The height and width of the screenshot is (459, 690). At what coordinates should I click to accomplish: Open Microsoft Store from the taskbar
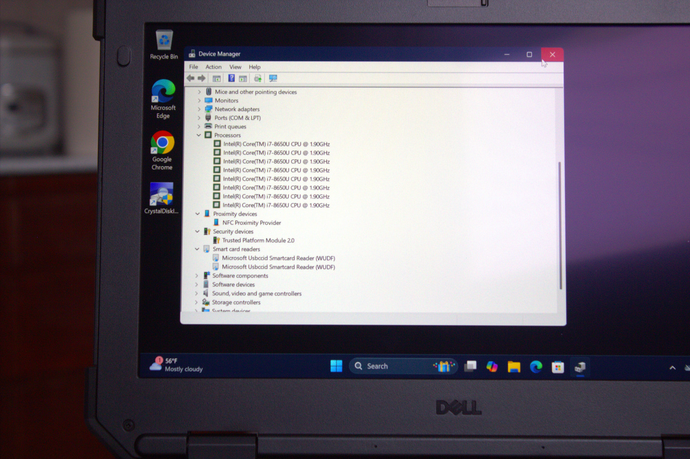tap(558, 367)
